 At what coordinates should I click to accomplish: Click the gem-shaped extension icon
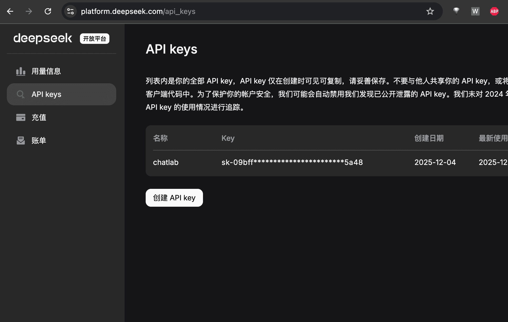click(456, 11)
